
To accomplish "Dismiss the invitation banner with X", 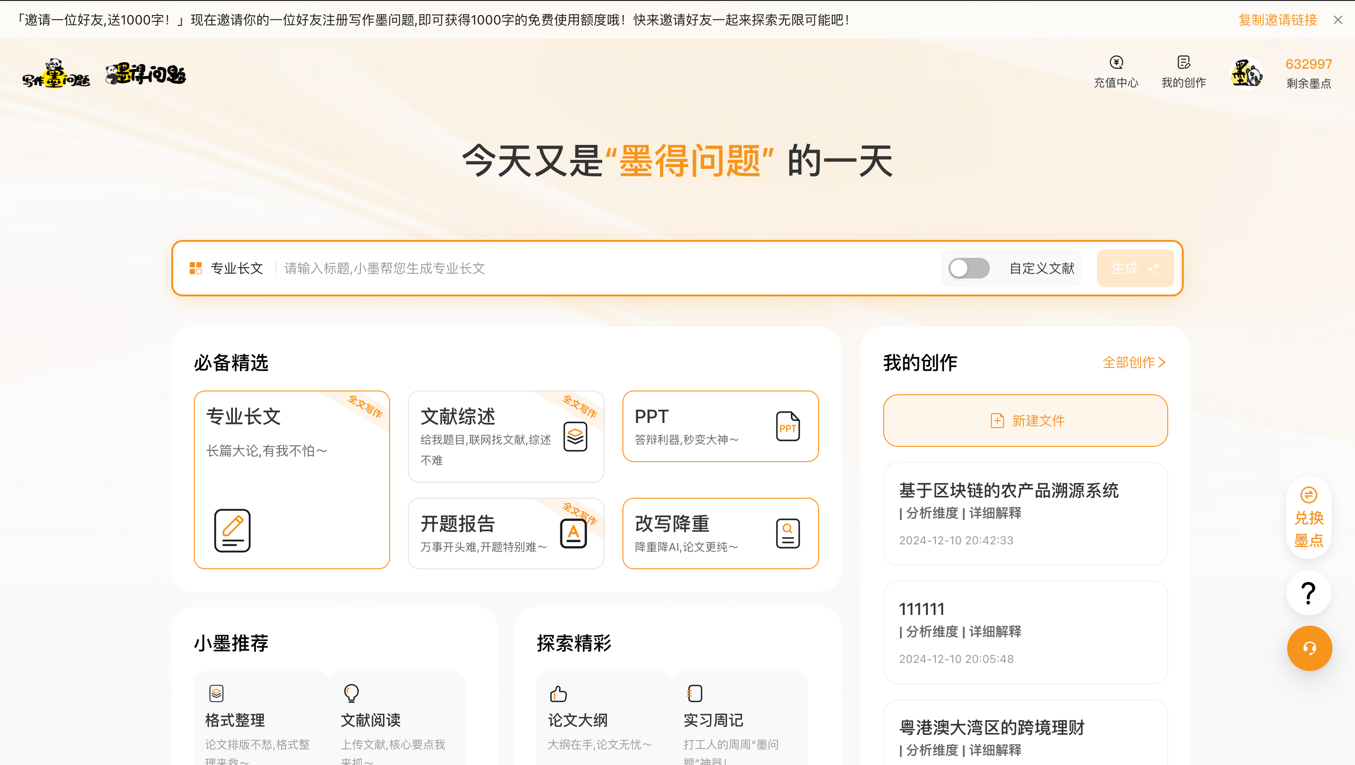I will point(1338,19).
